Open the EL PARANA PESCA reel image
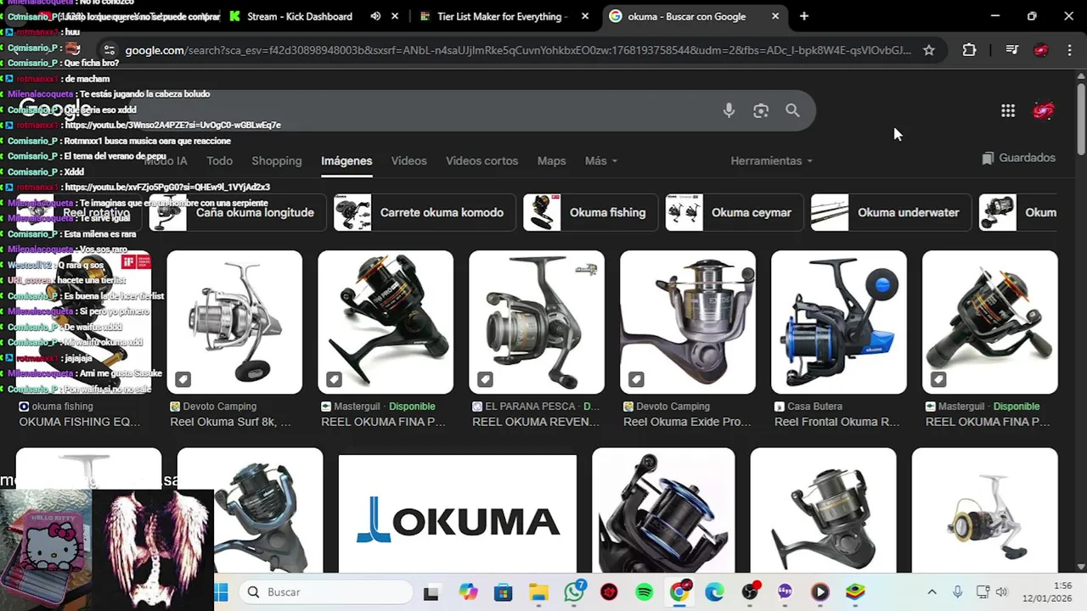 click(537, 322)
